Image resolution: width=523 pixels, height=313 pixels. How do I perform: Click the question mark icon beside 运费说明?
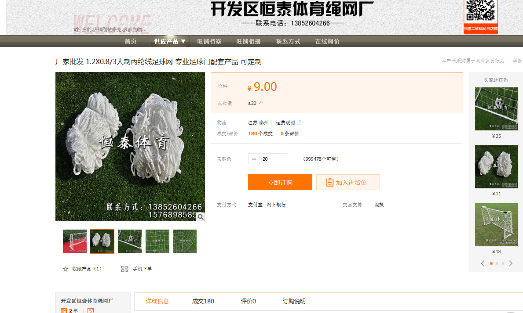tap(300, 122)
